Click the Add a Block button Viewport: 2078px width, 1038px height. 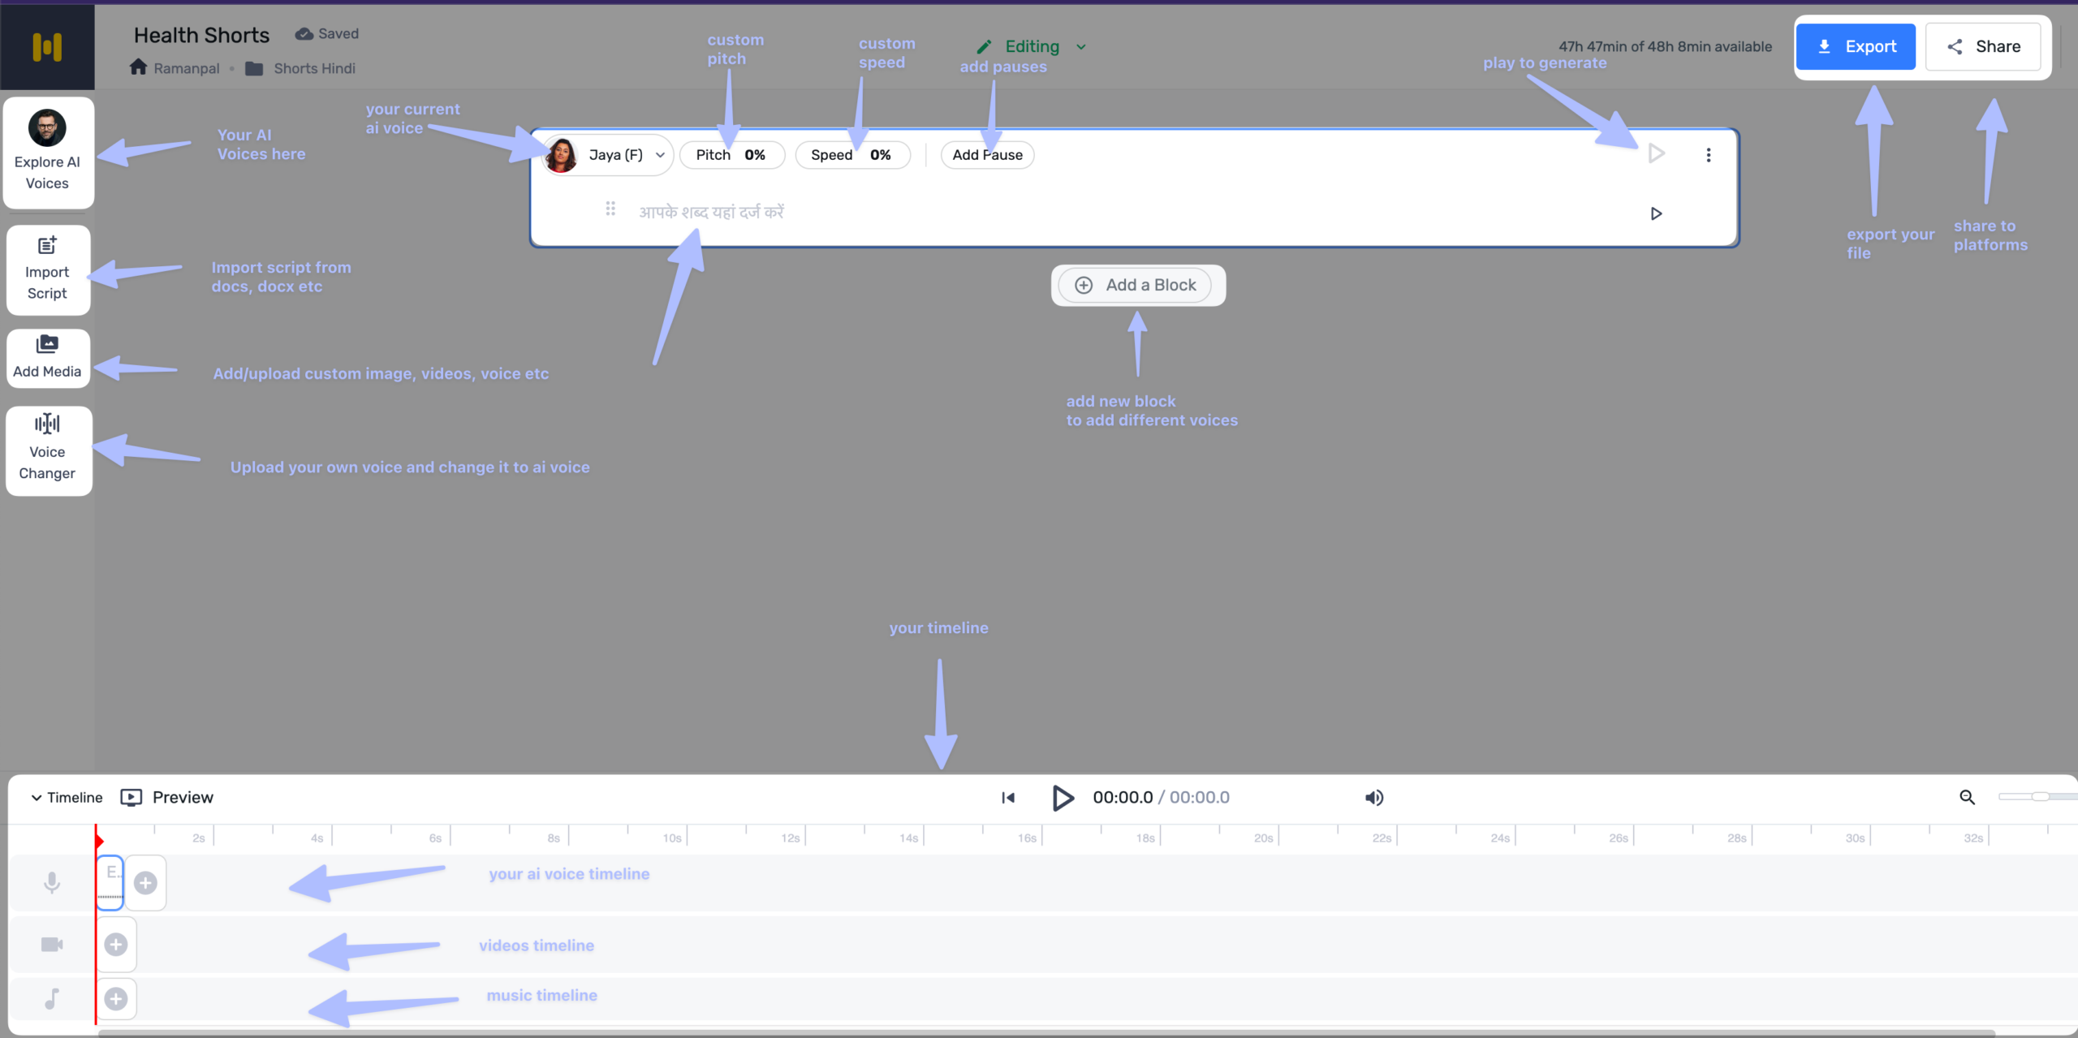1136,285
